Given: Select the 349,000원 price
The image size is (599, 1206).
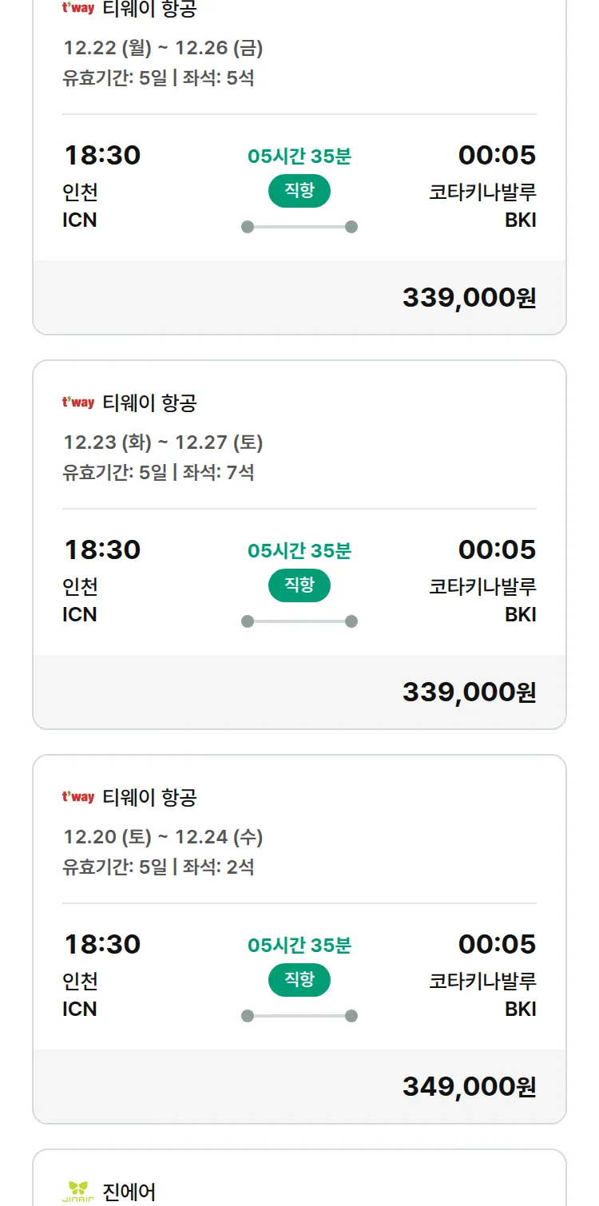Looking at the screenshot, I should point(469,1086).
